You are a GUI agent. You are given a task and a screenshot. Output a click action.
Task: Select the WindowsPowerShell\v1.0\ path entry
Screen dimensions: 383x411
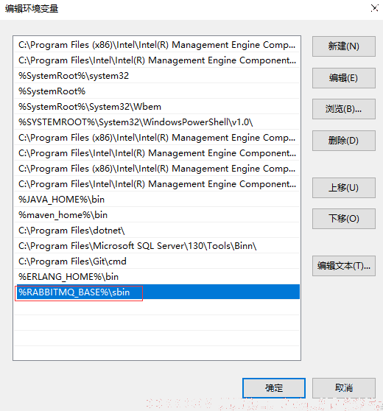pyautogui.click(x=157, y=122)
